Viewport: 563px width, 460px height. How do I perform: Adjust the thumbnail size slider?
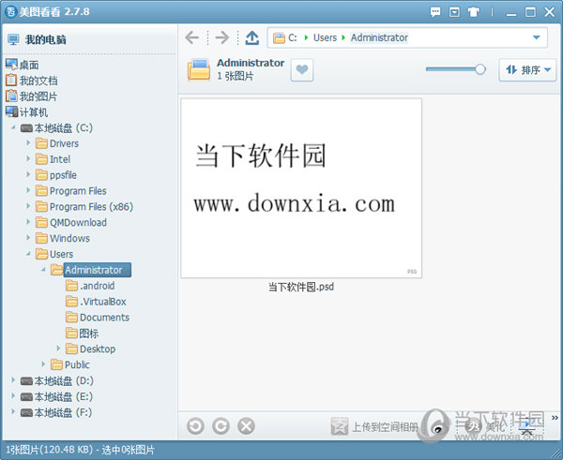click(x=479, y=69)
